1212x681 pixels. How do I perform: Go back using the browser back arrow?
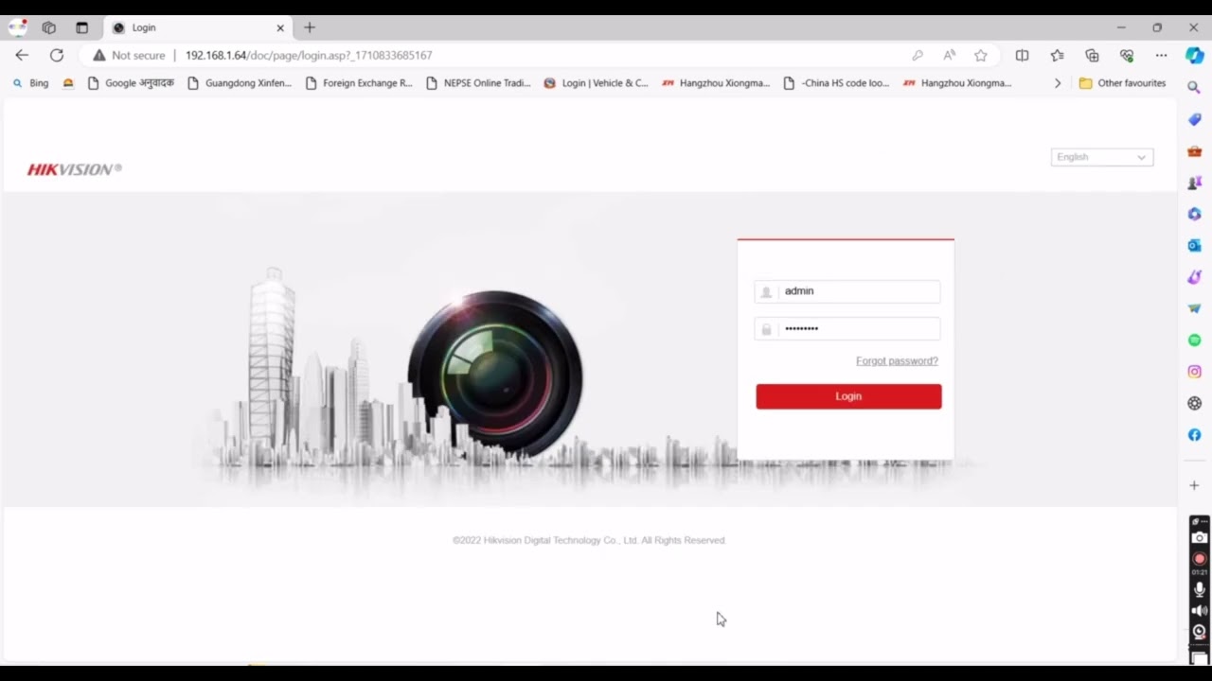click(x=22, y=55)
